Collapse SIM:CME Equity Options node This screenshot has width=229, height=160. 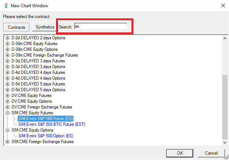tap(8, 130)
